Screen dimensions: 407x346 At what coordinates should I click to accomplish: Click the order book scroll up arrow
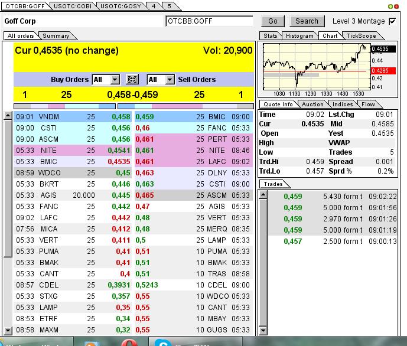tap(8, 115)
